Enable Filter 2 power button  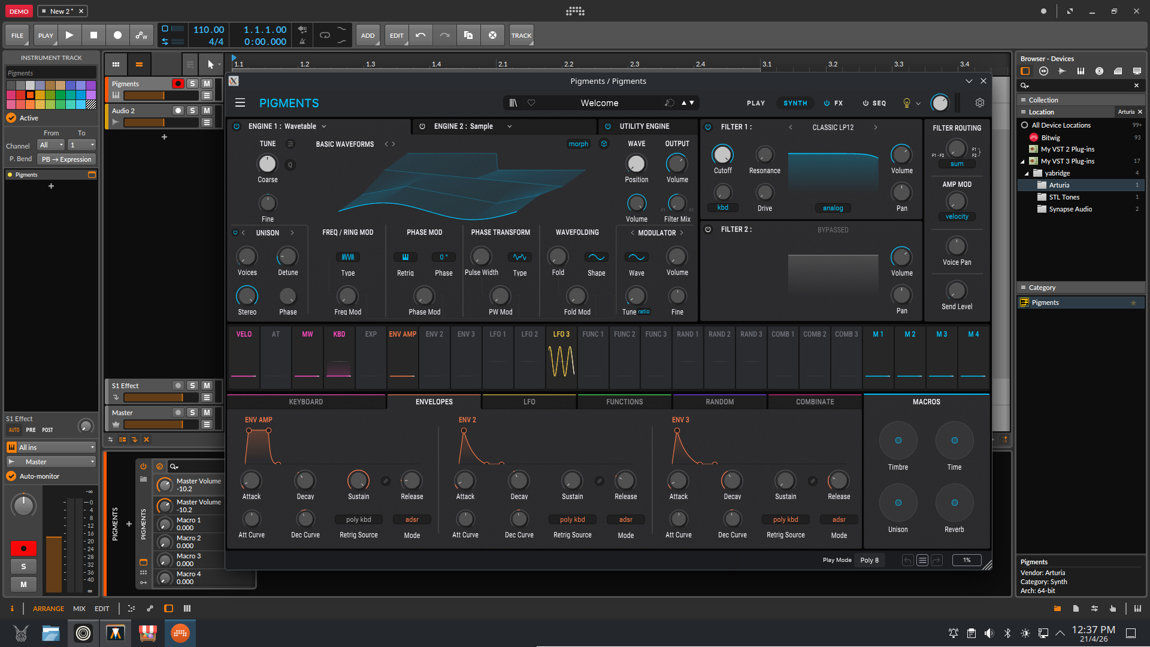click(x=708, y=229)
